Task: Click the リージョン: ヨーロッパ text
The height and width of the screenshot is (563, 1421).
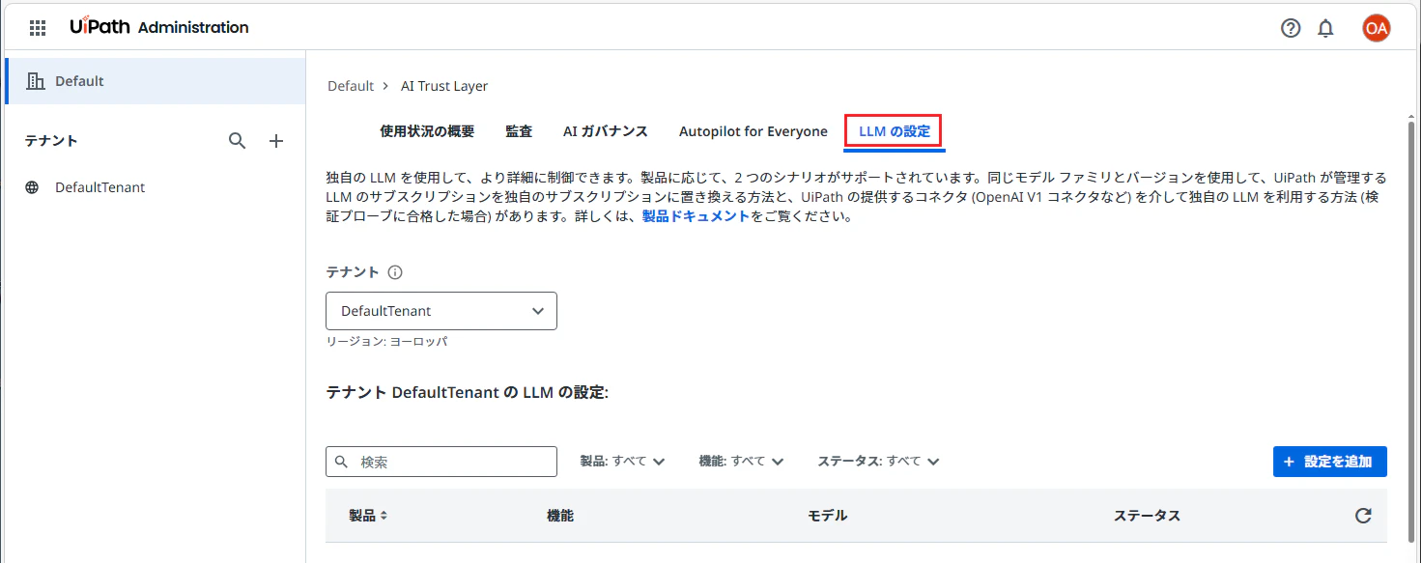Action: (386, 342)
